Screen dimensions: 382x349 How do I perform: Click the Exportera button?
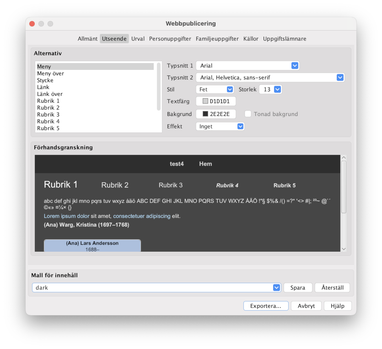[266, 306]
